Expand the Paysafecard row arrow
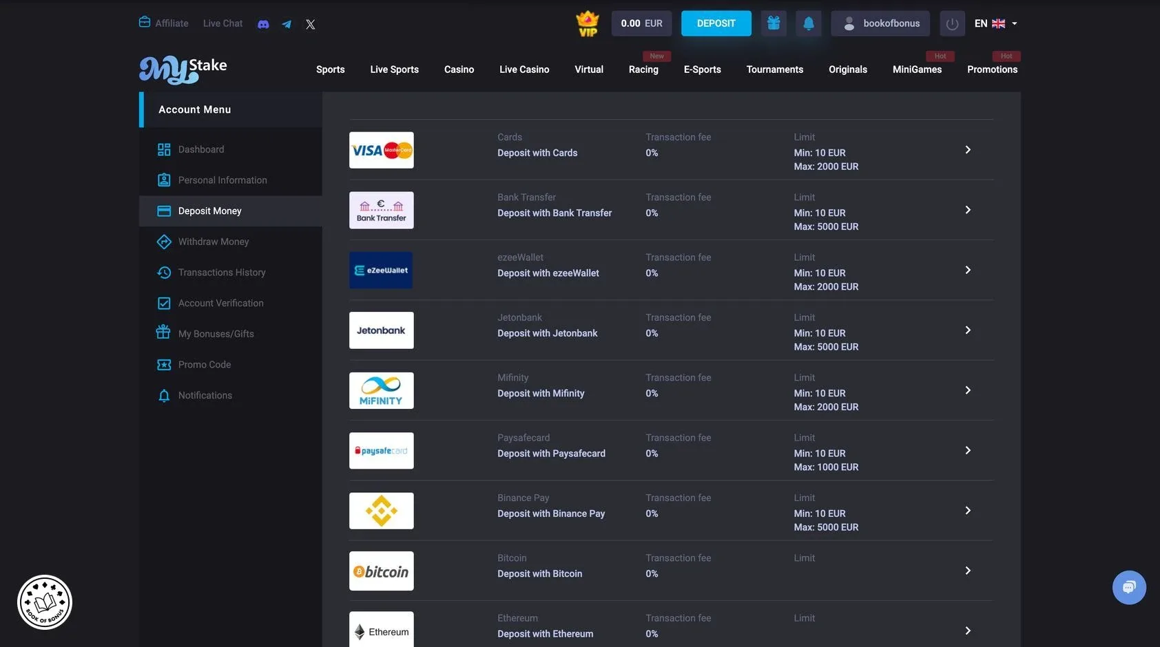This screenshot has height=647, width=1160. (x=968, y=450)
